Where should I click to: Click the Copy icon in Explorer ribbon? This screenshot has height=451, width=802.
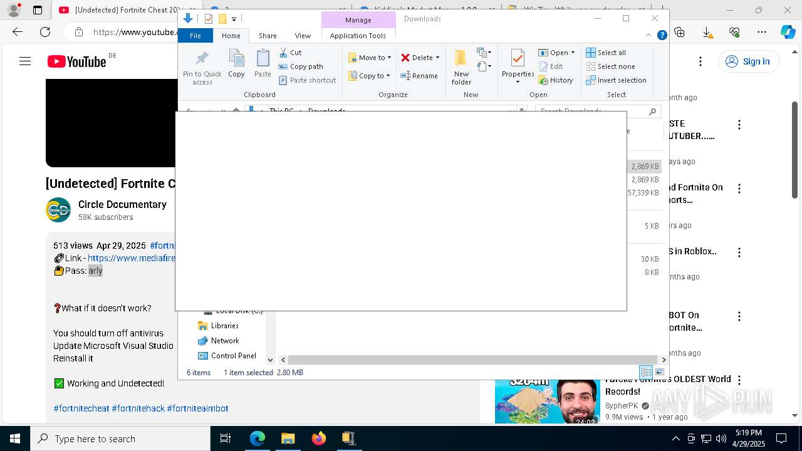tap(236, 64)
